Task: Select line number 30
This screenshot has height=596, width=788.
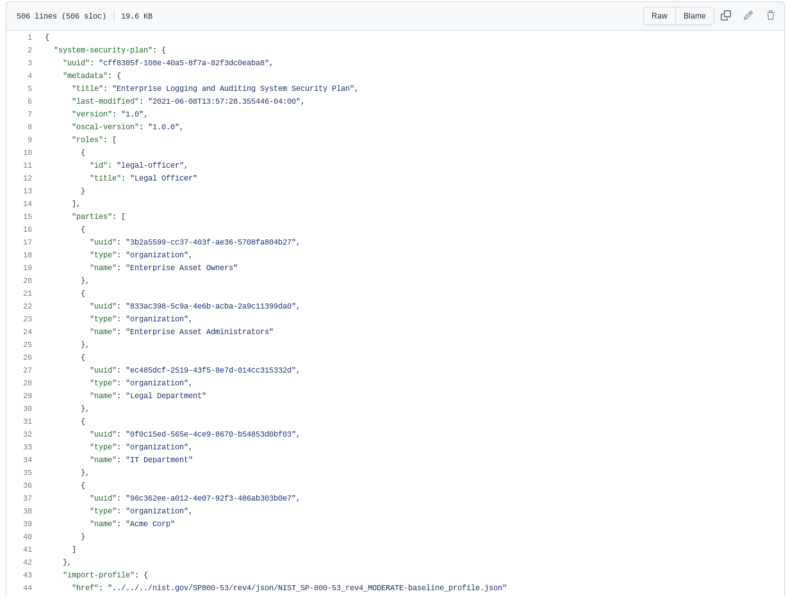Action: [28, 408]
